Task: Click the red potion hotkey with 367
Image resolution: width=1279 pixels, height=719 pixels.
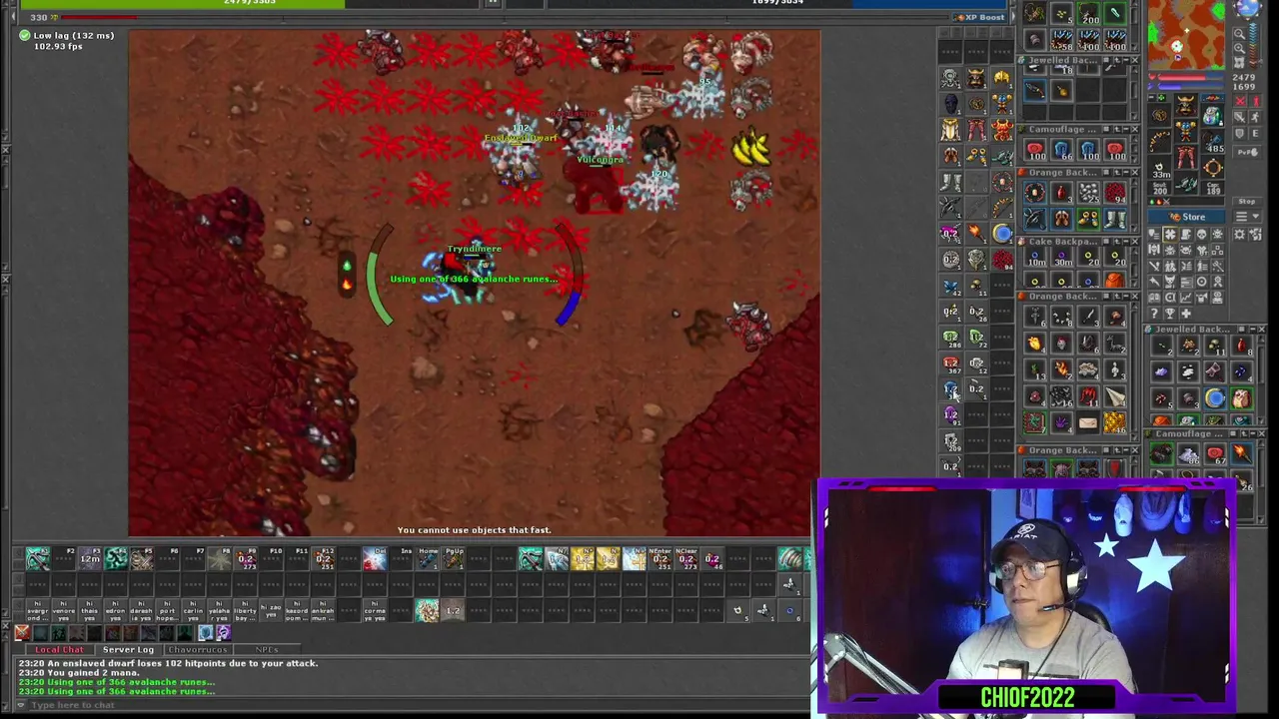Action: (951, 363)
